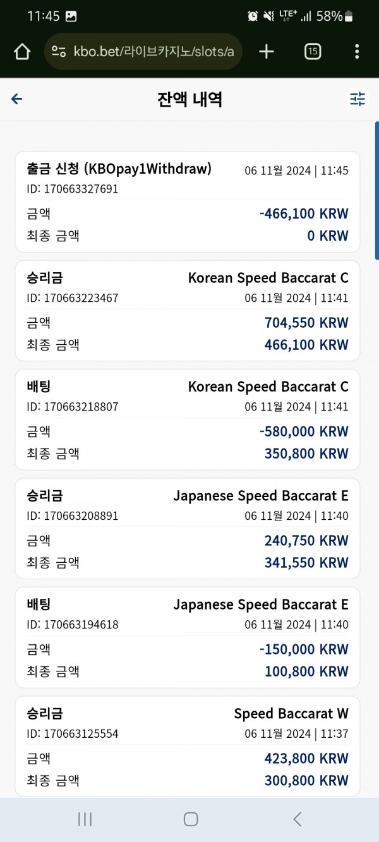Tap the 잔액 내역 page title
The image size is (379, 842).
click(x=189, y=99)
